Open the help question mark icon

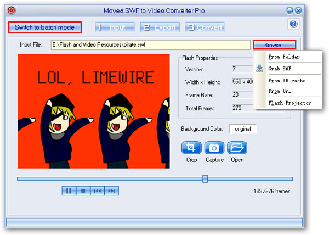pos(293,24)
